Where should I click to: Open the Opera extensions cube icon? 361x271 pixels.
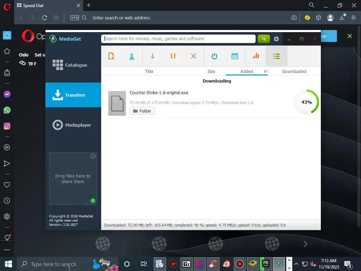pos(318,18)
